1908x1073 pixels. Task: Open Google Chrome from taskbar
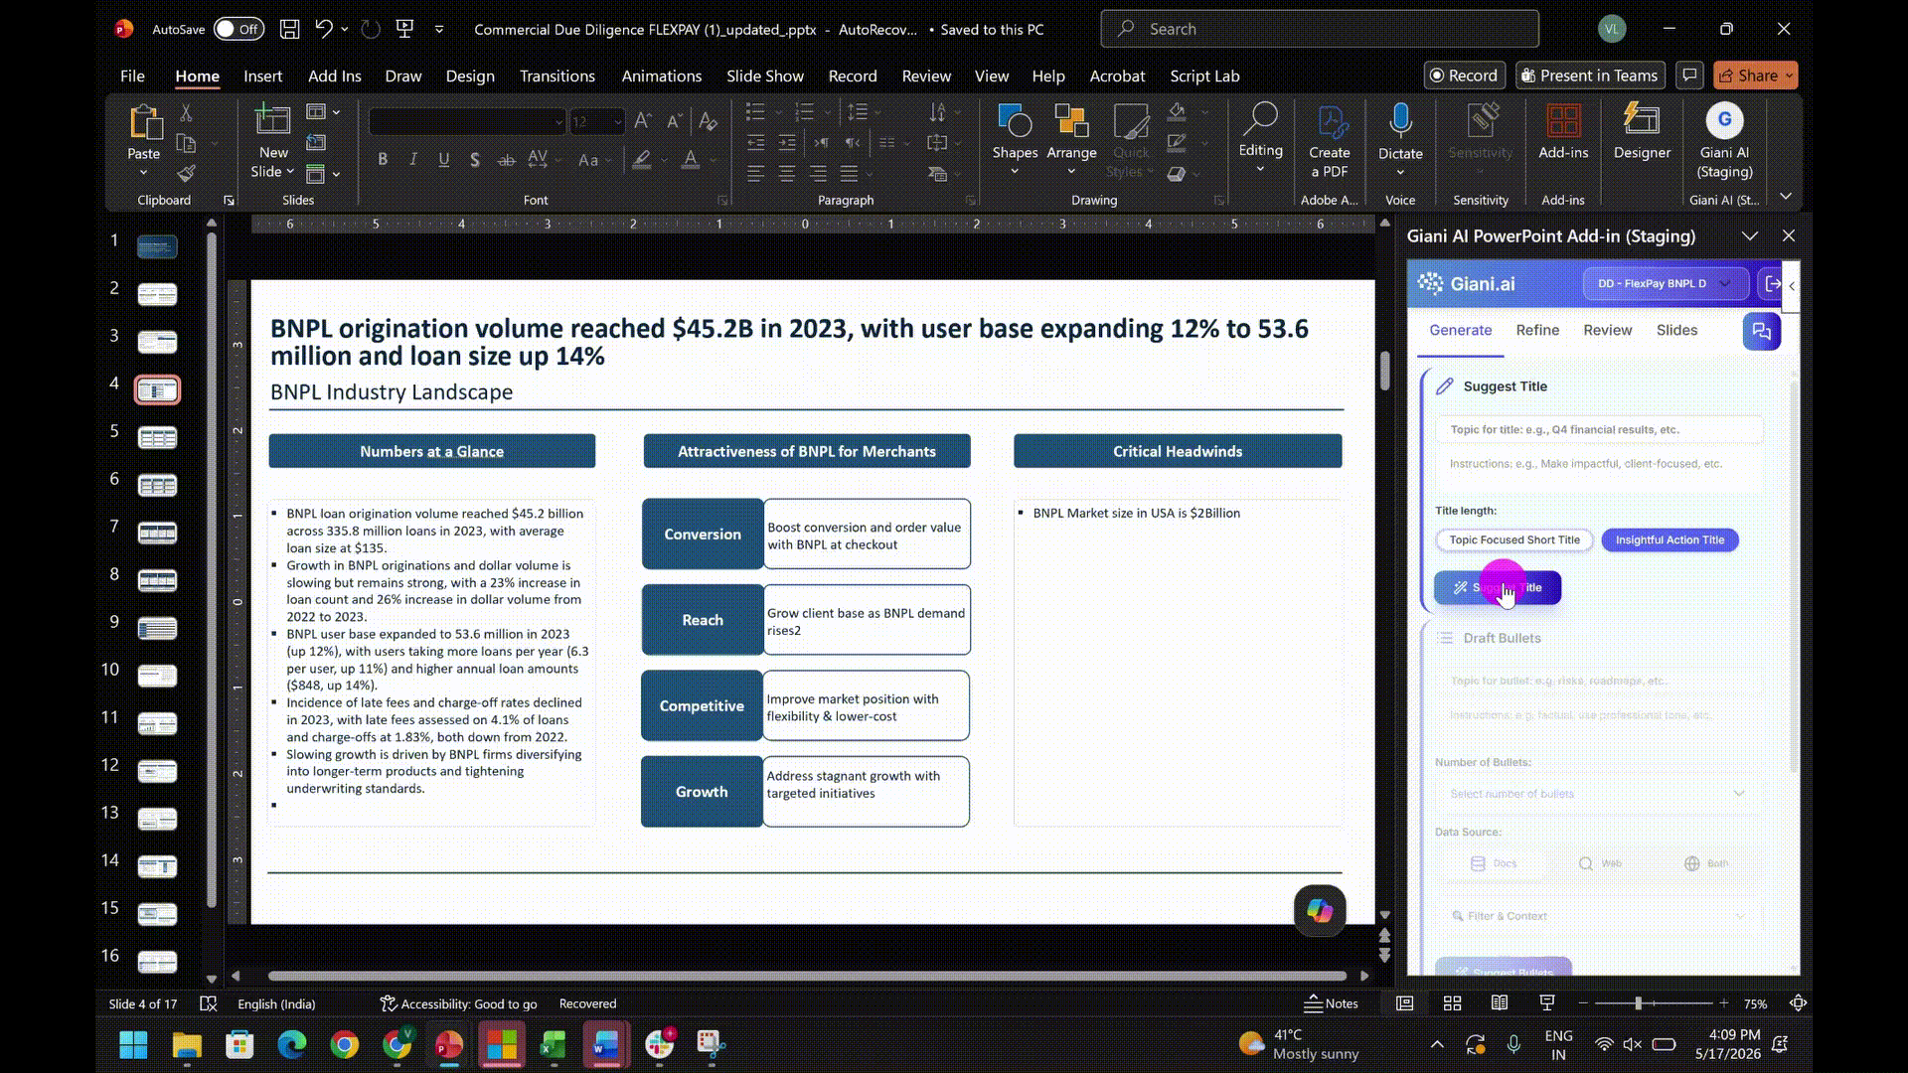(345, 1045)
